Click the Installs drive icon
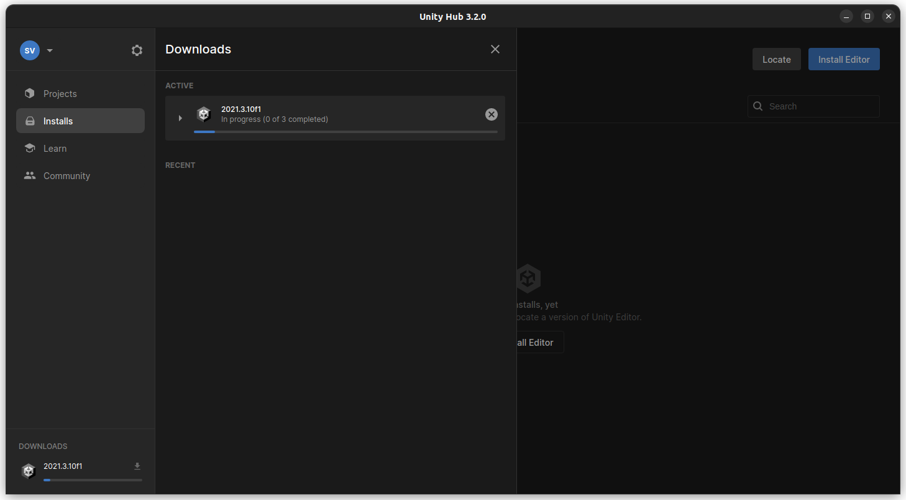Image resolution: width=906 pixels, height=500 pixels. click(30, 121)
